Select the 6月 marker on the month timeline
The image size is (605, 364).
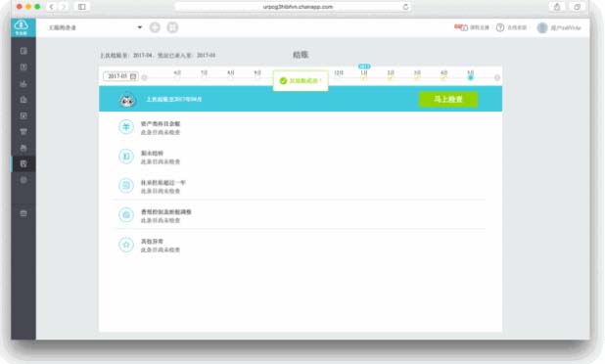[177, 74]
